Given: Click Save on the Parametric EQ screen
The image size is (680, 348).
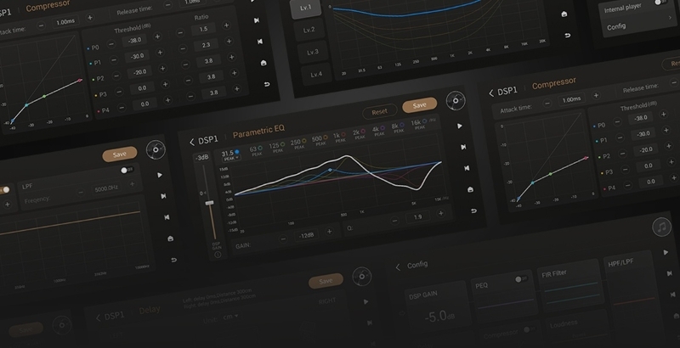Looking at the screenshot, I should pos(419,105).
